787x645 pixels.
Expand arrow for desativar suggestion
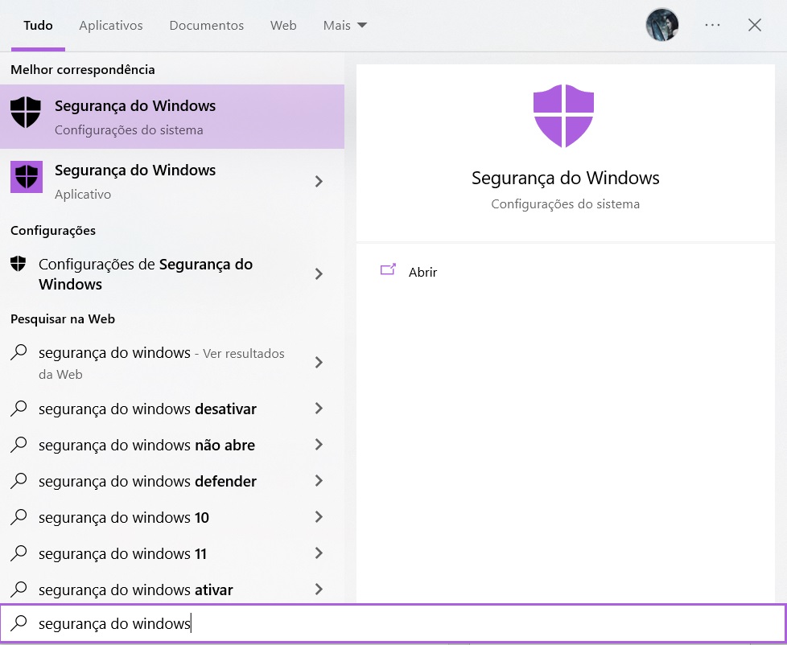click(319, 409)
